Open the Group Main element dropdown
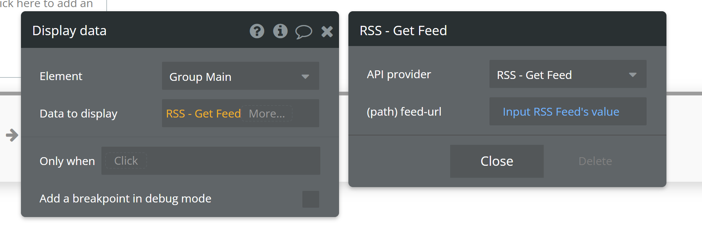Image resolution: width=702 pixels, height=238 pixels. [x=240, y=76]
